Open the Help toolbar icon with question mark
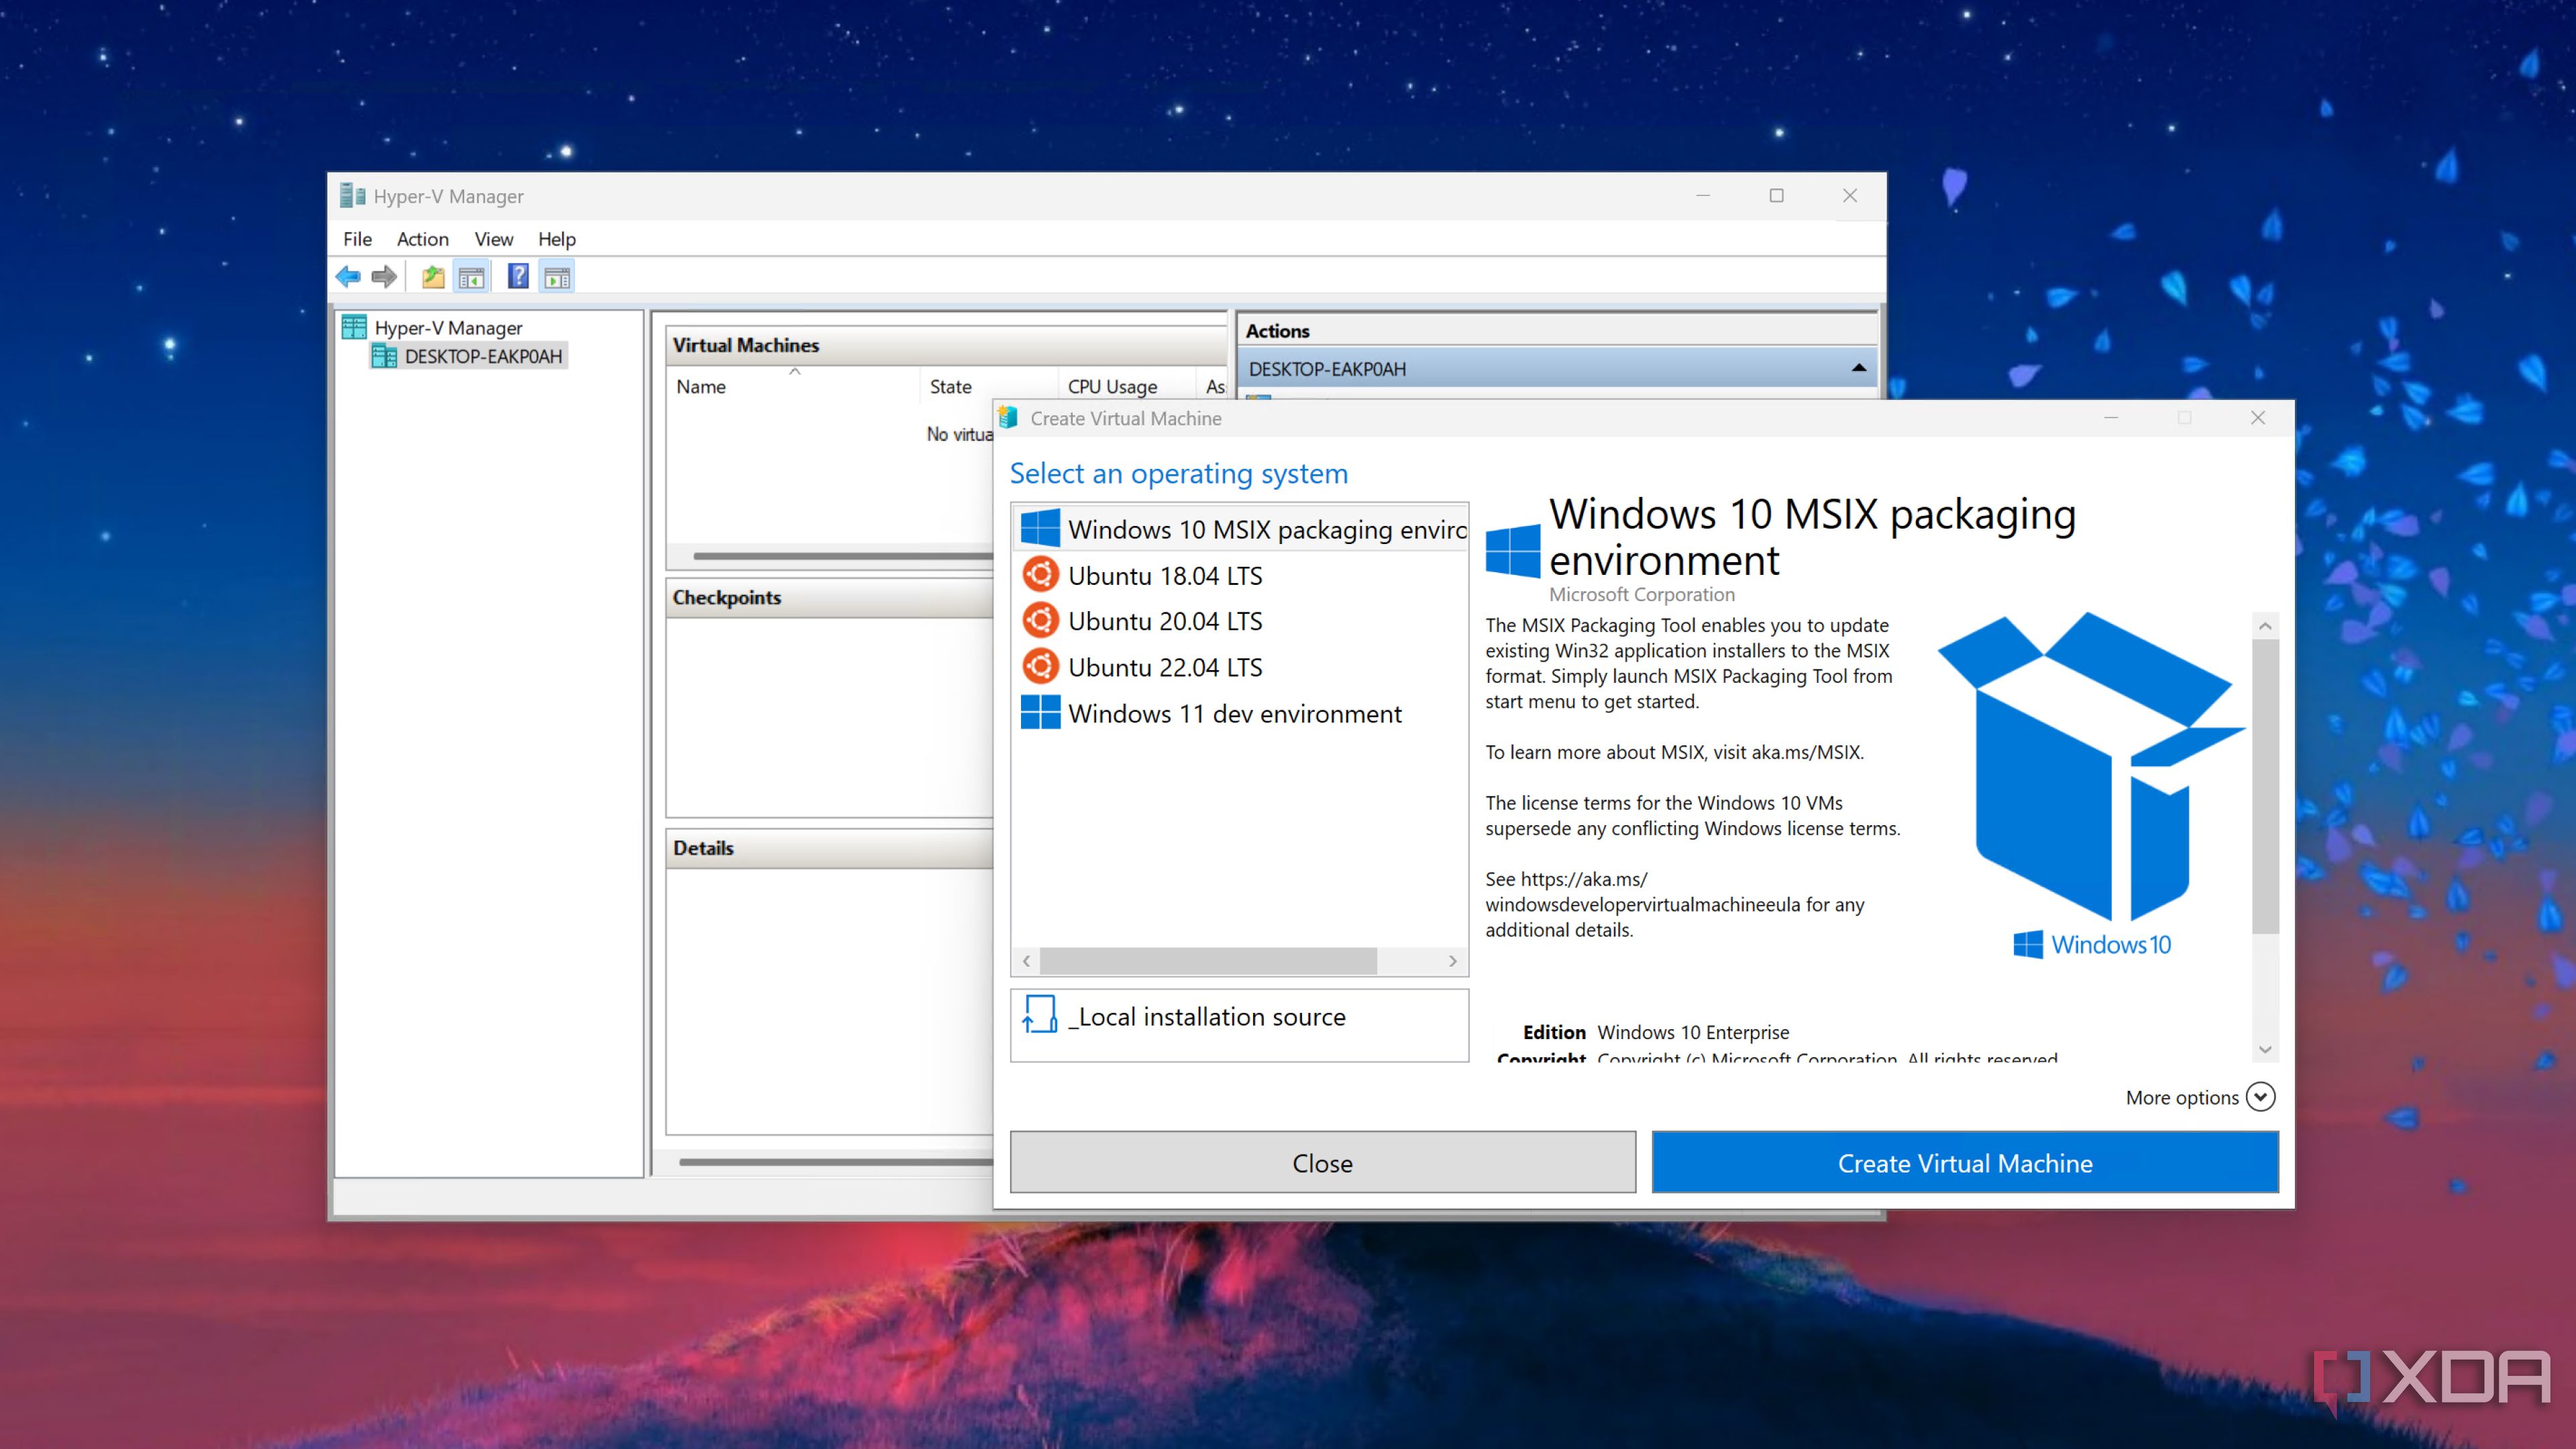The image size is (2576, 1449). click(x=518, y=277)
